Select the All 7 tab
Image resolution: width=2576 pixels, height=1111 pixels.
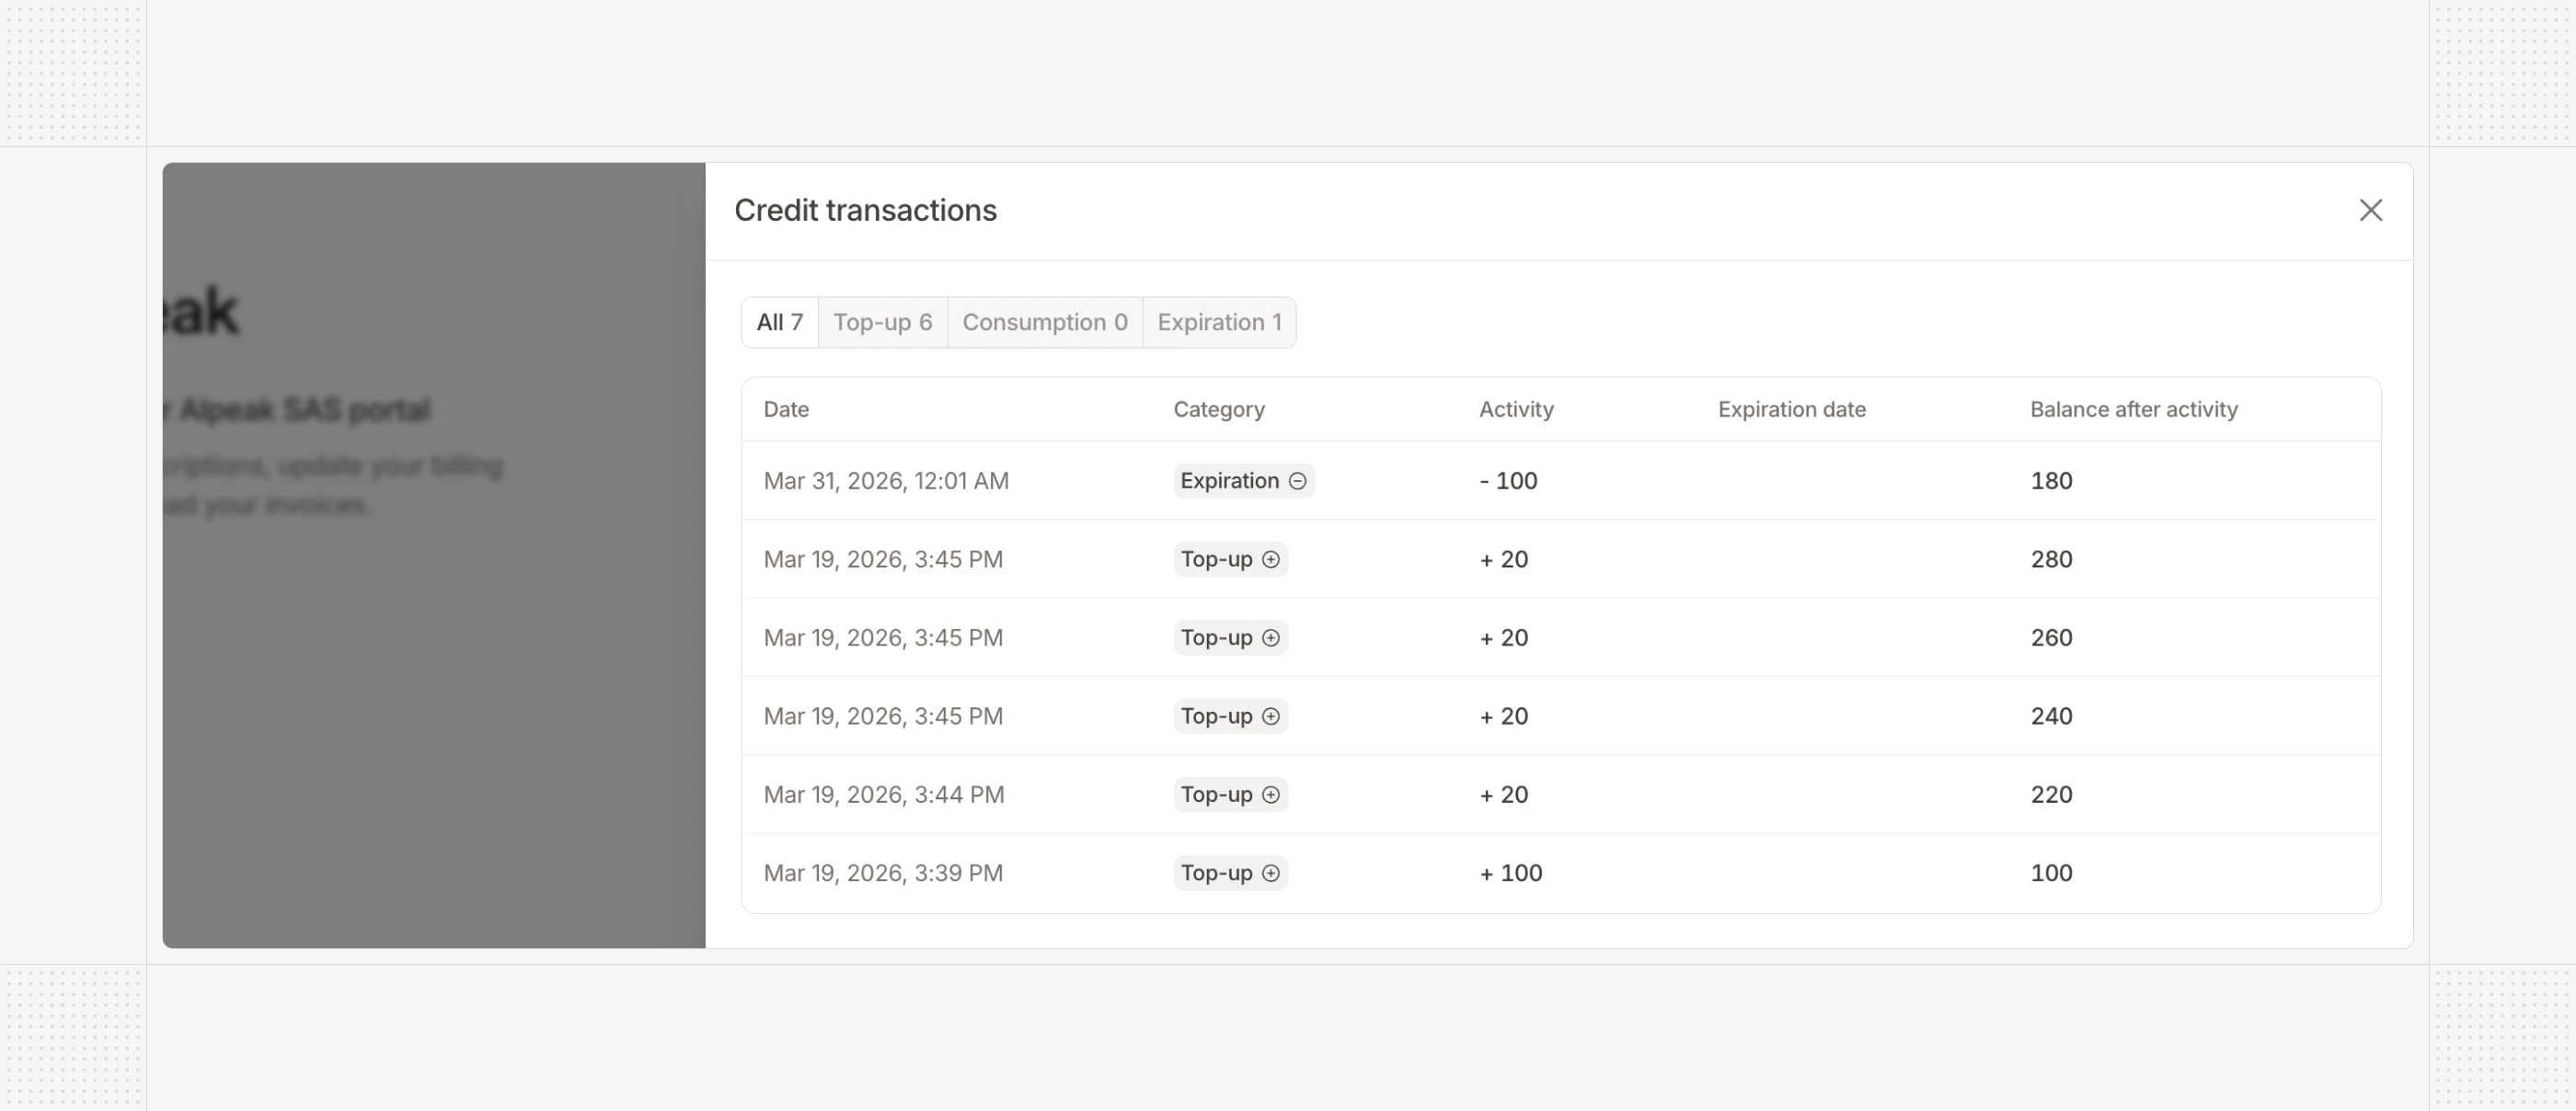coord(780,322)
